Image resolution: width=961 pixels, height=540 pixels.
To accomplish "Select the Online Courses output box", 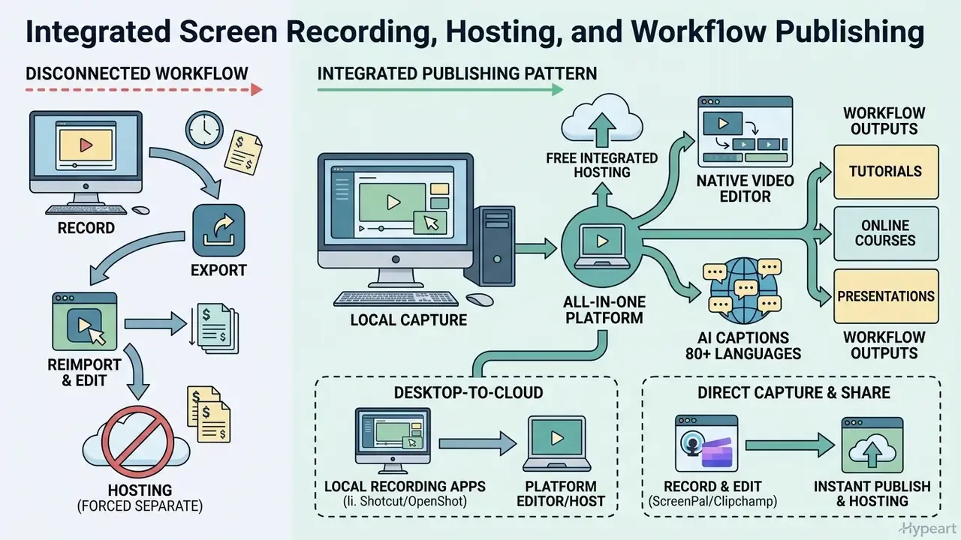I will click(885, 233).
